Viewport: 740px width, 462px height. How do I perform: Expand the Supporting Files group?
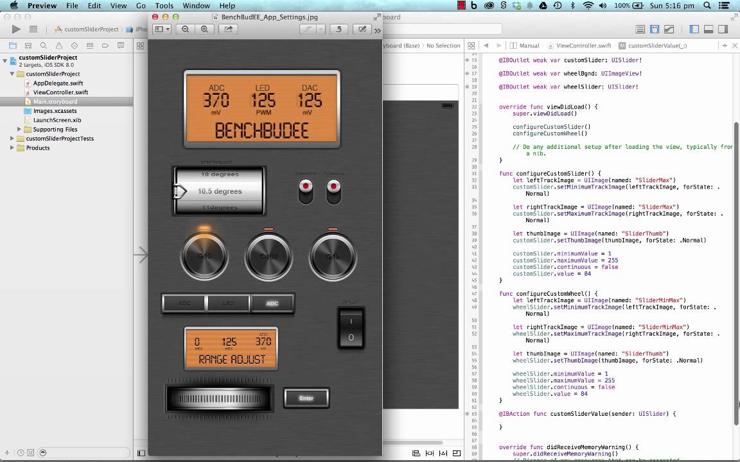pos(19,129)
